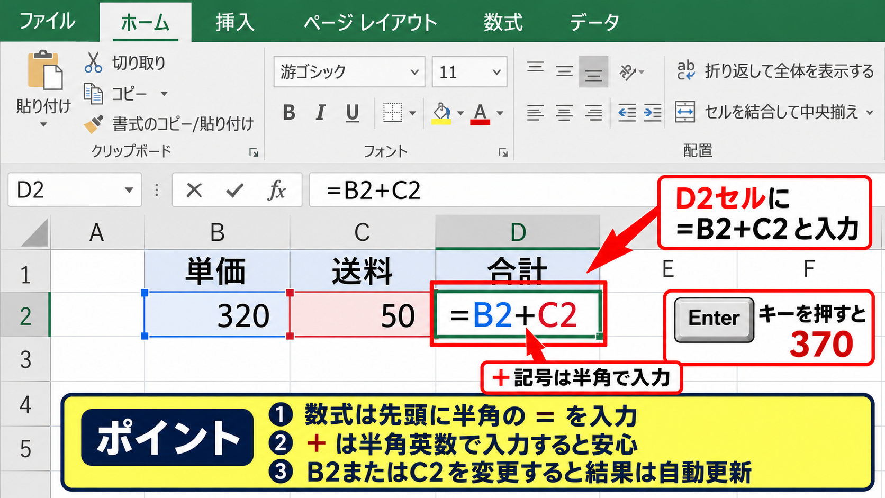Image resolution: width=885 pixels, height=498 pixels.
Task: Apply the yellow fill color bucket
Action: (x=441, y=113)
